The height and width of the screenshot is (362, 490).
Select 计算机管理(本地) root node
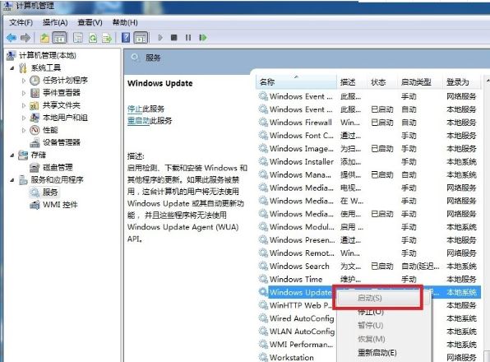(x=48, y=55)
